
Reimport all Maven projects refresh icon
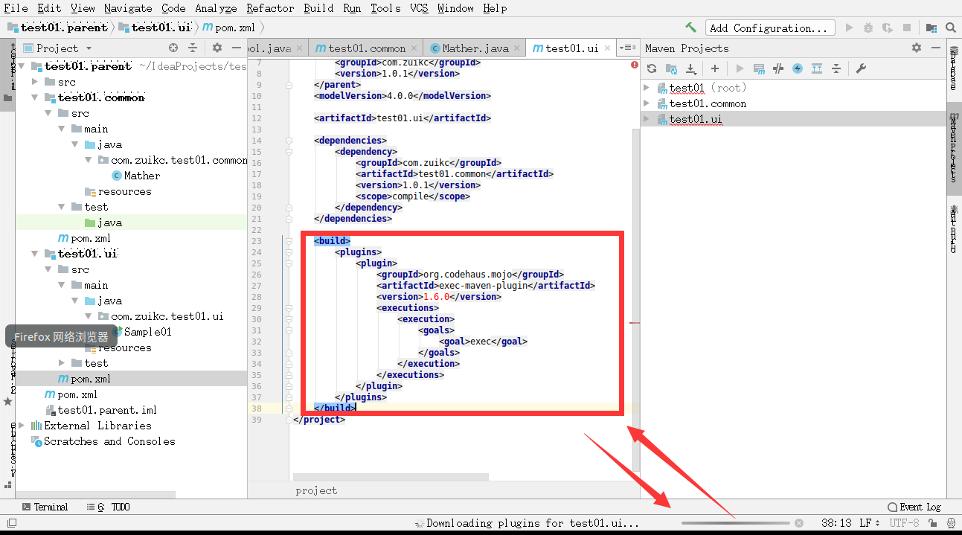point(652,68)
